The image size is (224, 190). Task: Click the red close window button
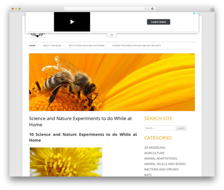coord(13,9)
